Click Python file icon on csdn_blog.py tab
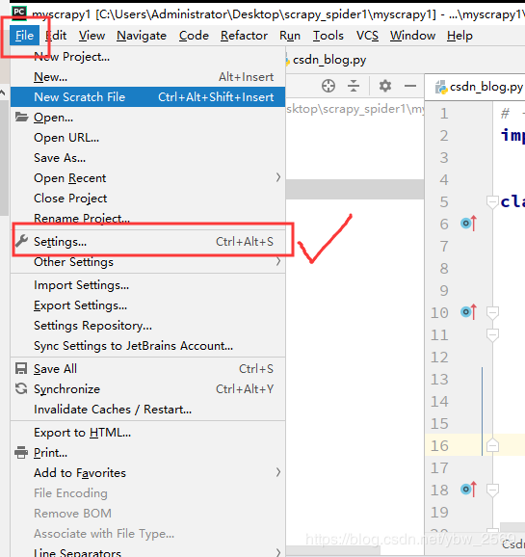This screenshot has width=525, height=557. (x=441, y=88)
